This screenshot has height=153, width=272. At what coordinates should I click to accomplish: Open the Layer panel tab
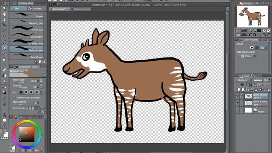point(244,76)
